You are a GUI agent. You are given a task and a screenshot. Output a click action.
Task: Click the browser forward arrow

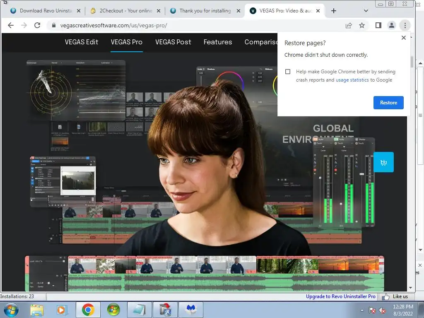pyautogui.click(x=24, y=25)
